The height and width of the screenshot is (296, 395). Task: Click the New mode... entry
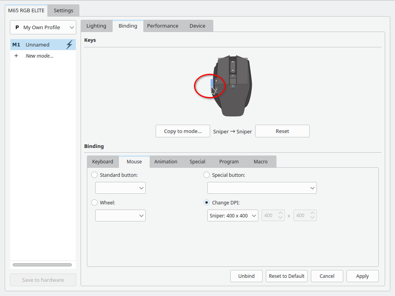tap(39, 56)
